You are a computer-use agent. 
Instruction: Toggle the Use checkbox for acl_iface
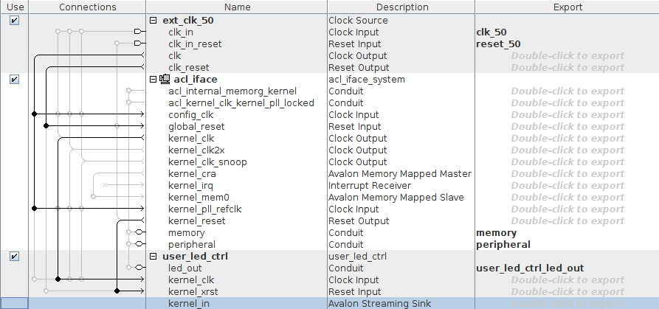[14, 80]
